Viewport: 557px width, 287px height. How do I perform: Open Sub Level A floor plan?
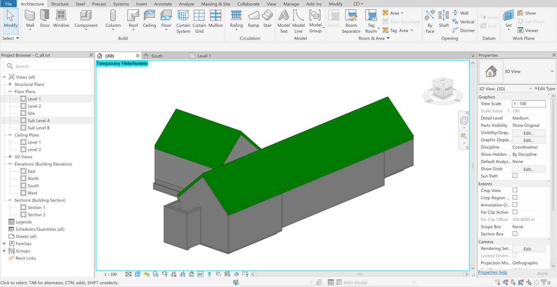pos(39,121)
